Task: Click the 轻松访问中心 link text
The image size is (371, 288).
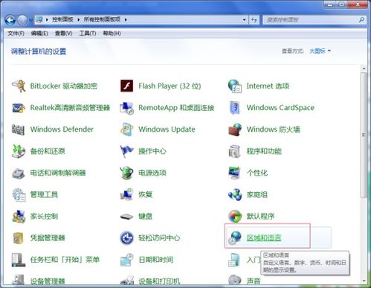Action: coord(159,238)
